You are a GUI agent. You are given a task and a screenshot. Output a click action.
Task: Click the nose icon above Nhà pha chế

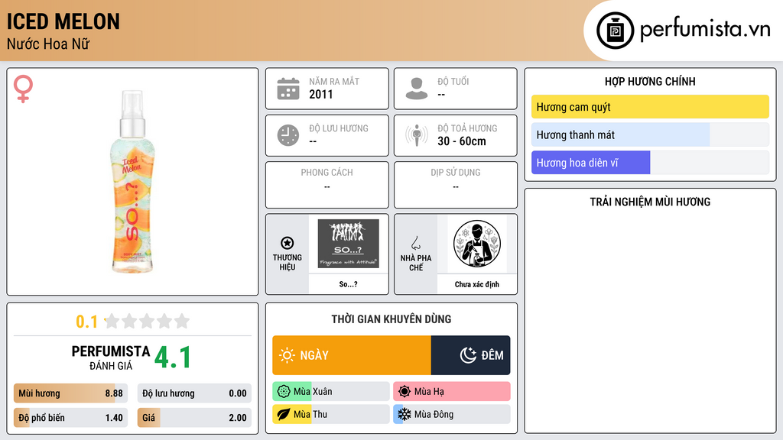tap(415, 243)
